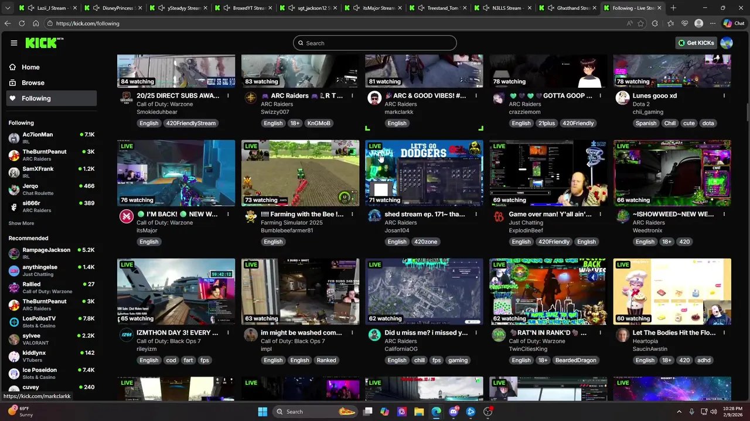Open CaliforniaOG channel avatar
Viewport: 750px width, 421px height.
(x=374, y=334)
